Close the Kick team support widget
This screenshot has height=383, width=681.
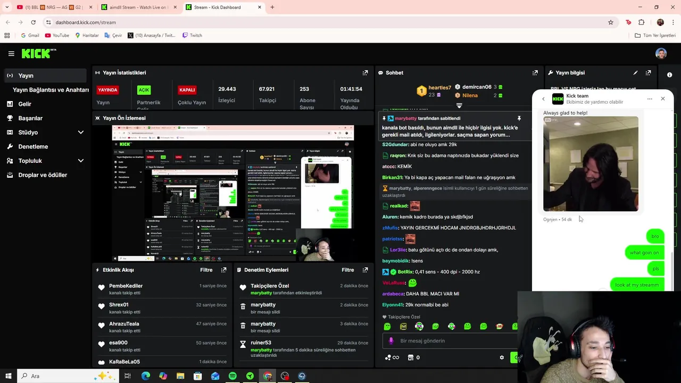663,99
